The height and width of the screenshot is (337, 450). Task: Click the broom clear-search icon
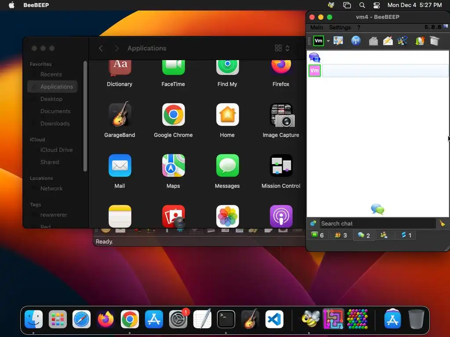442,223
